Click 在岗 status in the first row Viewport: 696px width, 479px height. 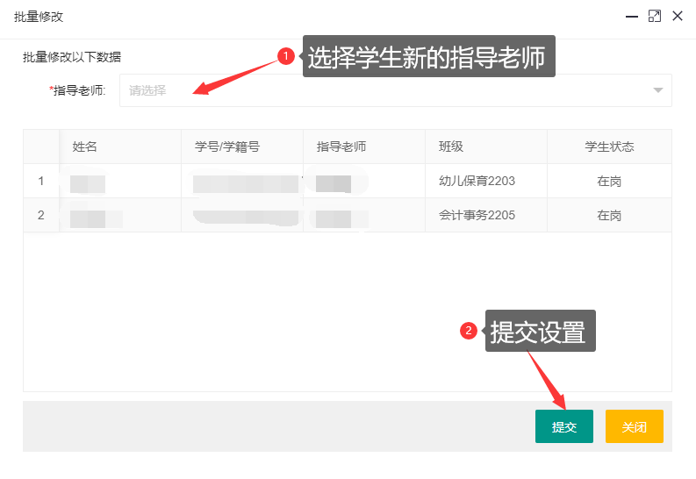tap(609, 182)
